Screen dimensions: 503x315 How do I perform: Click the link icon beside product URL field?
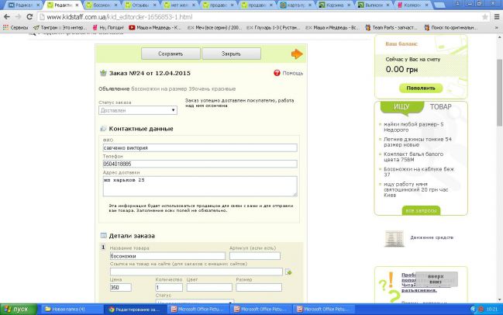(x=288, y=272)
